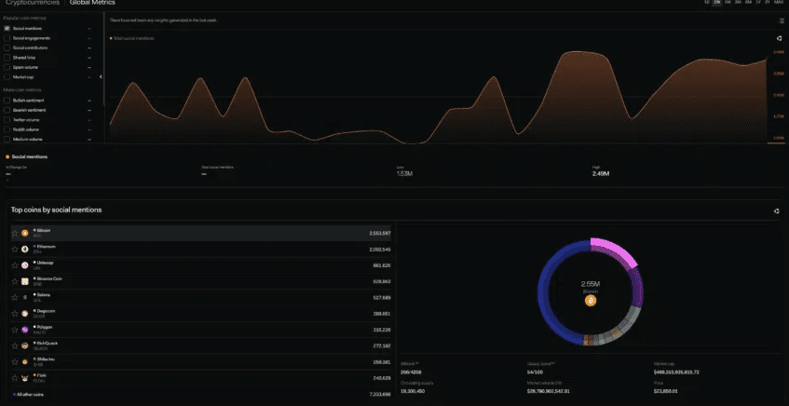789x406 pixels.
Task: Star Uniswap as a favorite
Action: [x=15, y=265]
